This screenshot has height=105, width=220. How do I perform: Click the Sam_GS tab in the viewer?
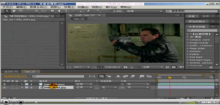click(79, 19)
